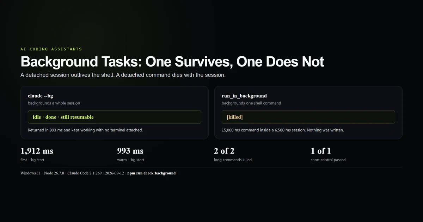Viewport: 423px width, 222px height.
Task: Click the 1,912 ms stat value
Action: [x=37, y=151]
